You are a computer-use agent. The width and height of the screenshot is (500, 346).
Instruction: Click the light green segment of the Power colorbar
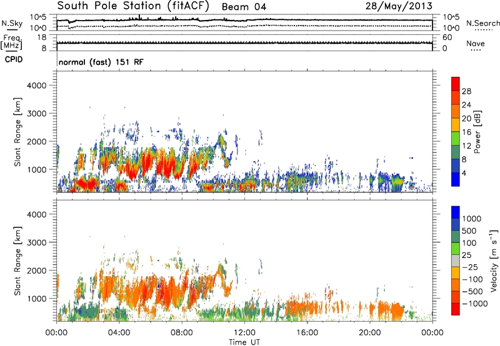pos(456,138)
